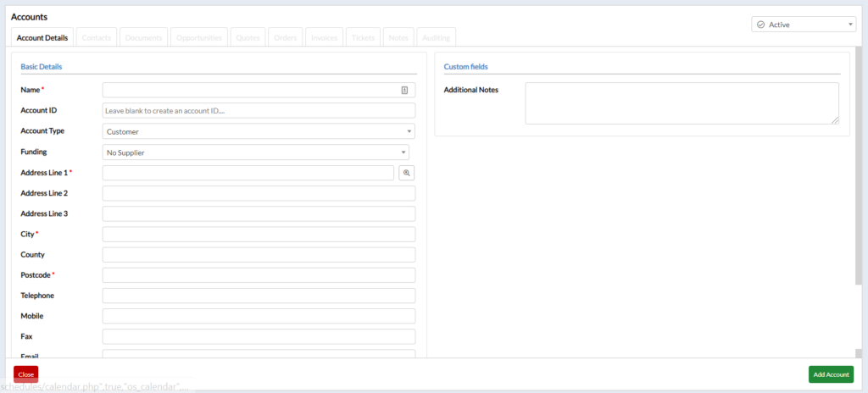
Task: Switch to the Quotes tab
Action: point(248,38)
